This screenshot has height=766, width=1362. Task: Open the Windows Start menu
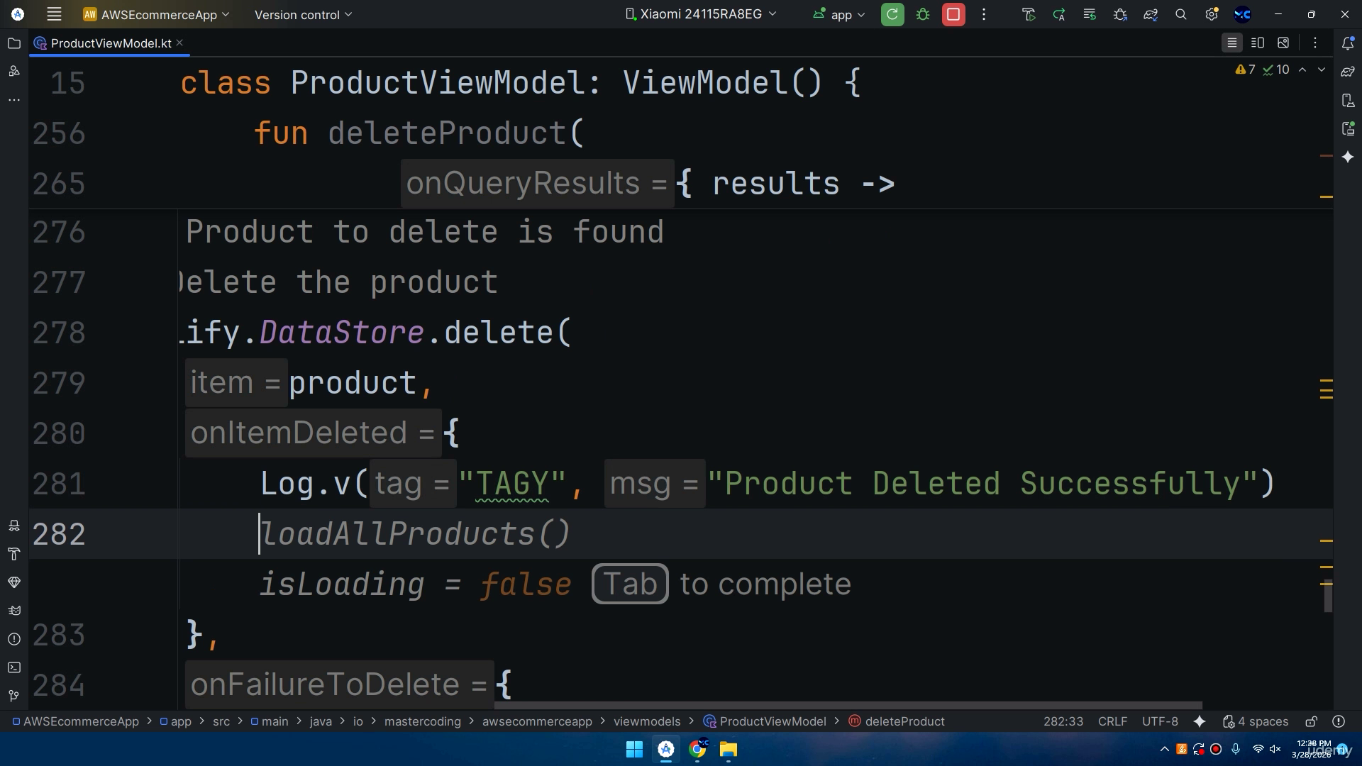(x=634, y=749)
